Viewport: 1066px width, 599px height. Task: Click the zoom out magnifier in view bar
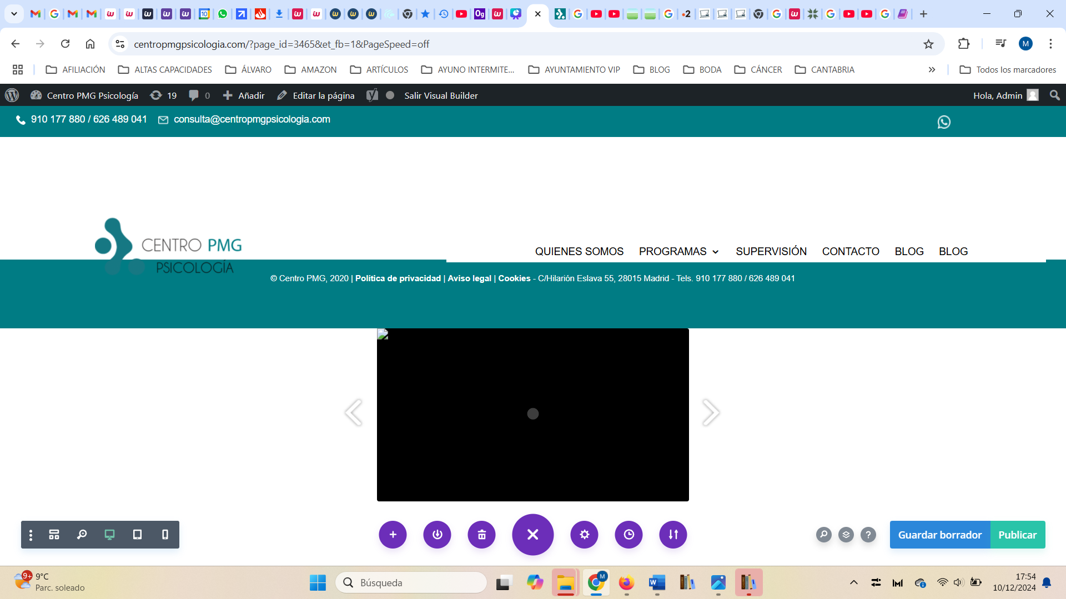tap(82, 535)
